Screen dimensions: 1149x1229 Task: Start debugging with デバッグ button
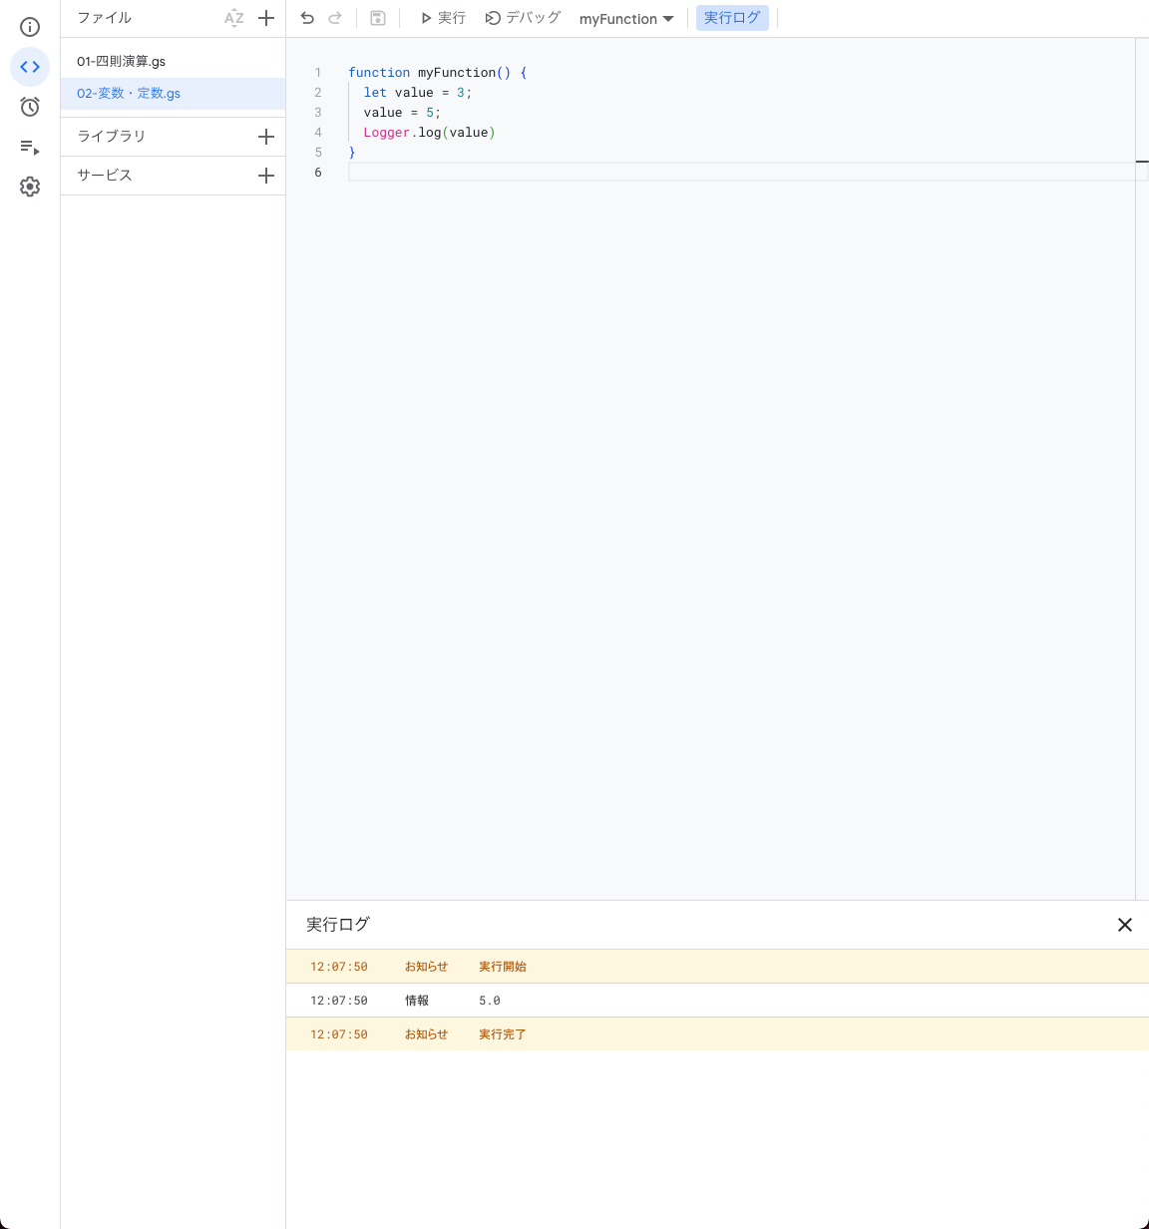point(524,18)
